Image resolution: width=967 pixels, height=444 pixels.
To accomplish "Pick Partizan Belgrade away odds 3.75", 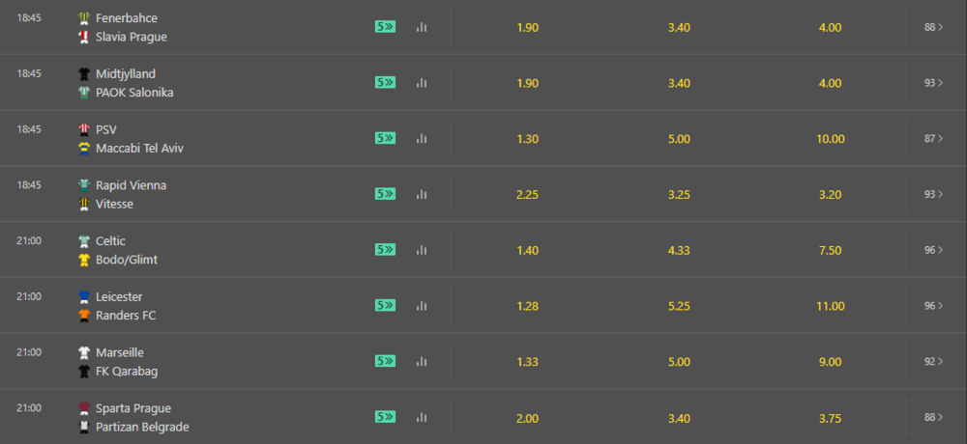I will 830,418.
